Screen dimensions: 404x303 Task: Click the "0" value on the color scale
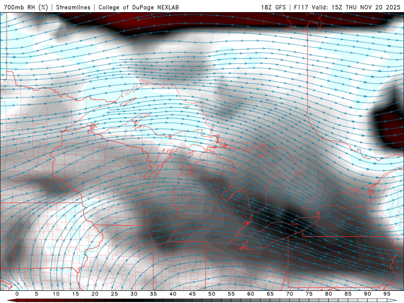pos(17,294)
